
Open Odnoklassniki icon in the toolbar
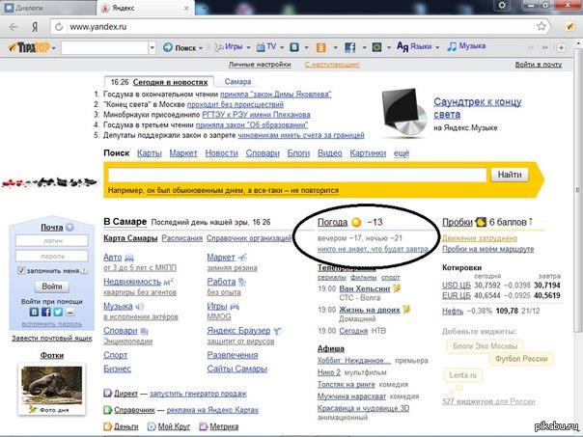pyautogui.click(x=320, y=47)
